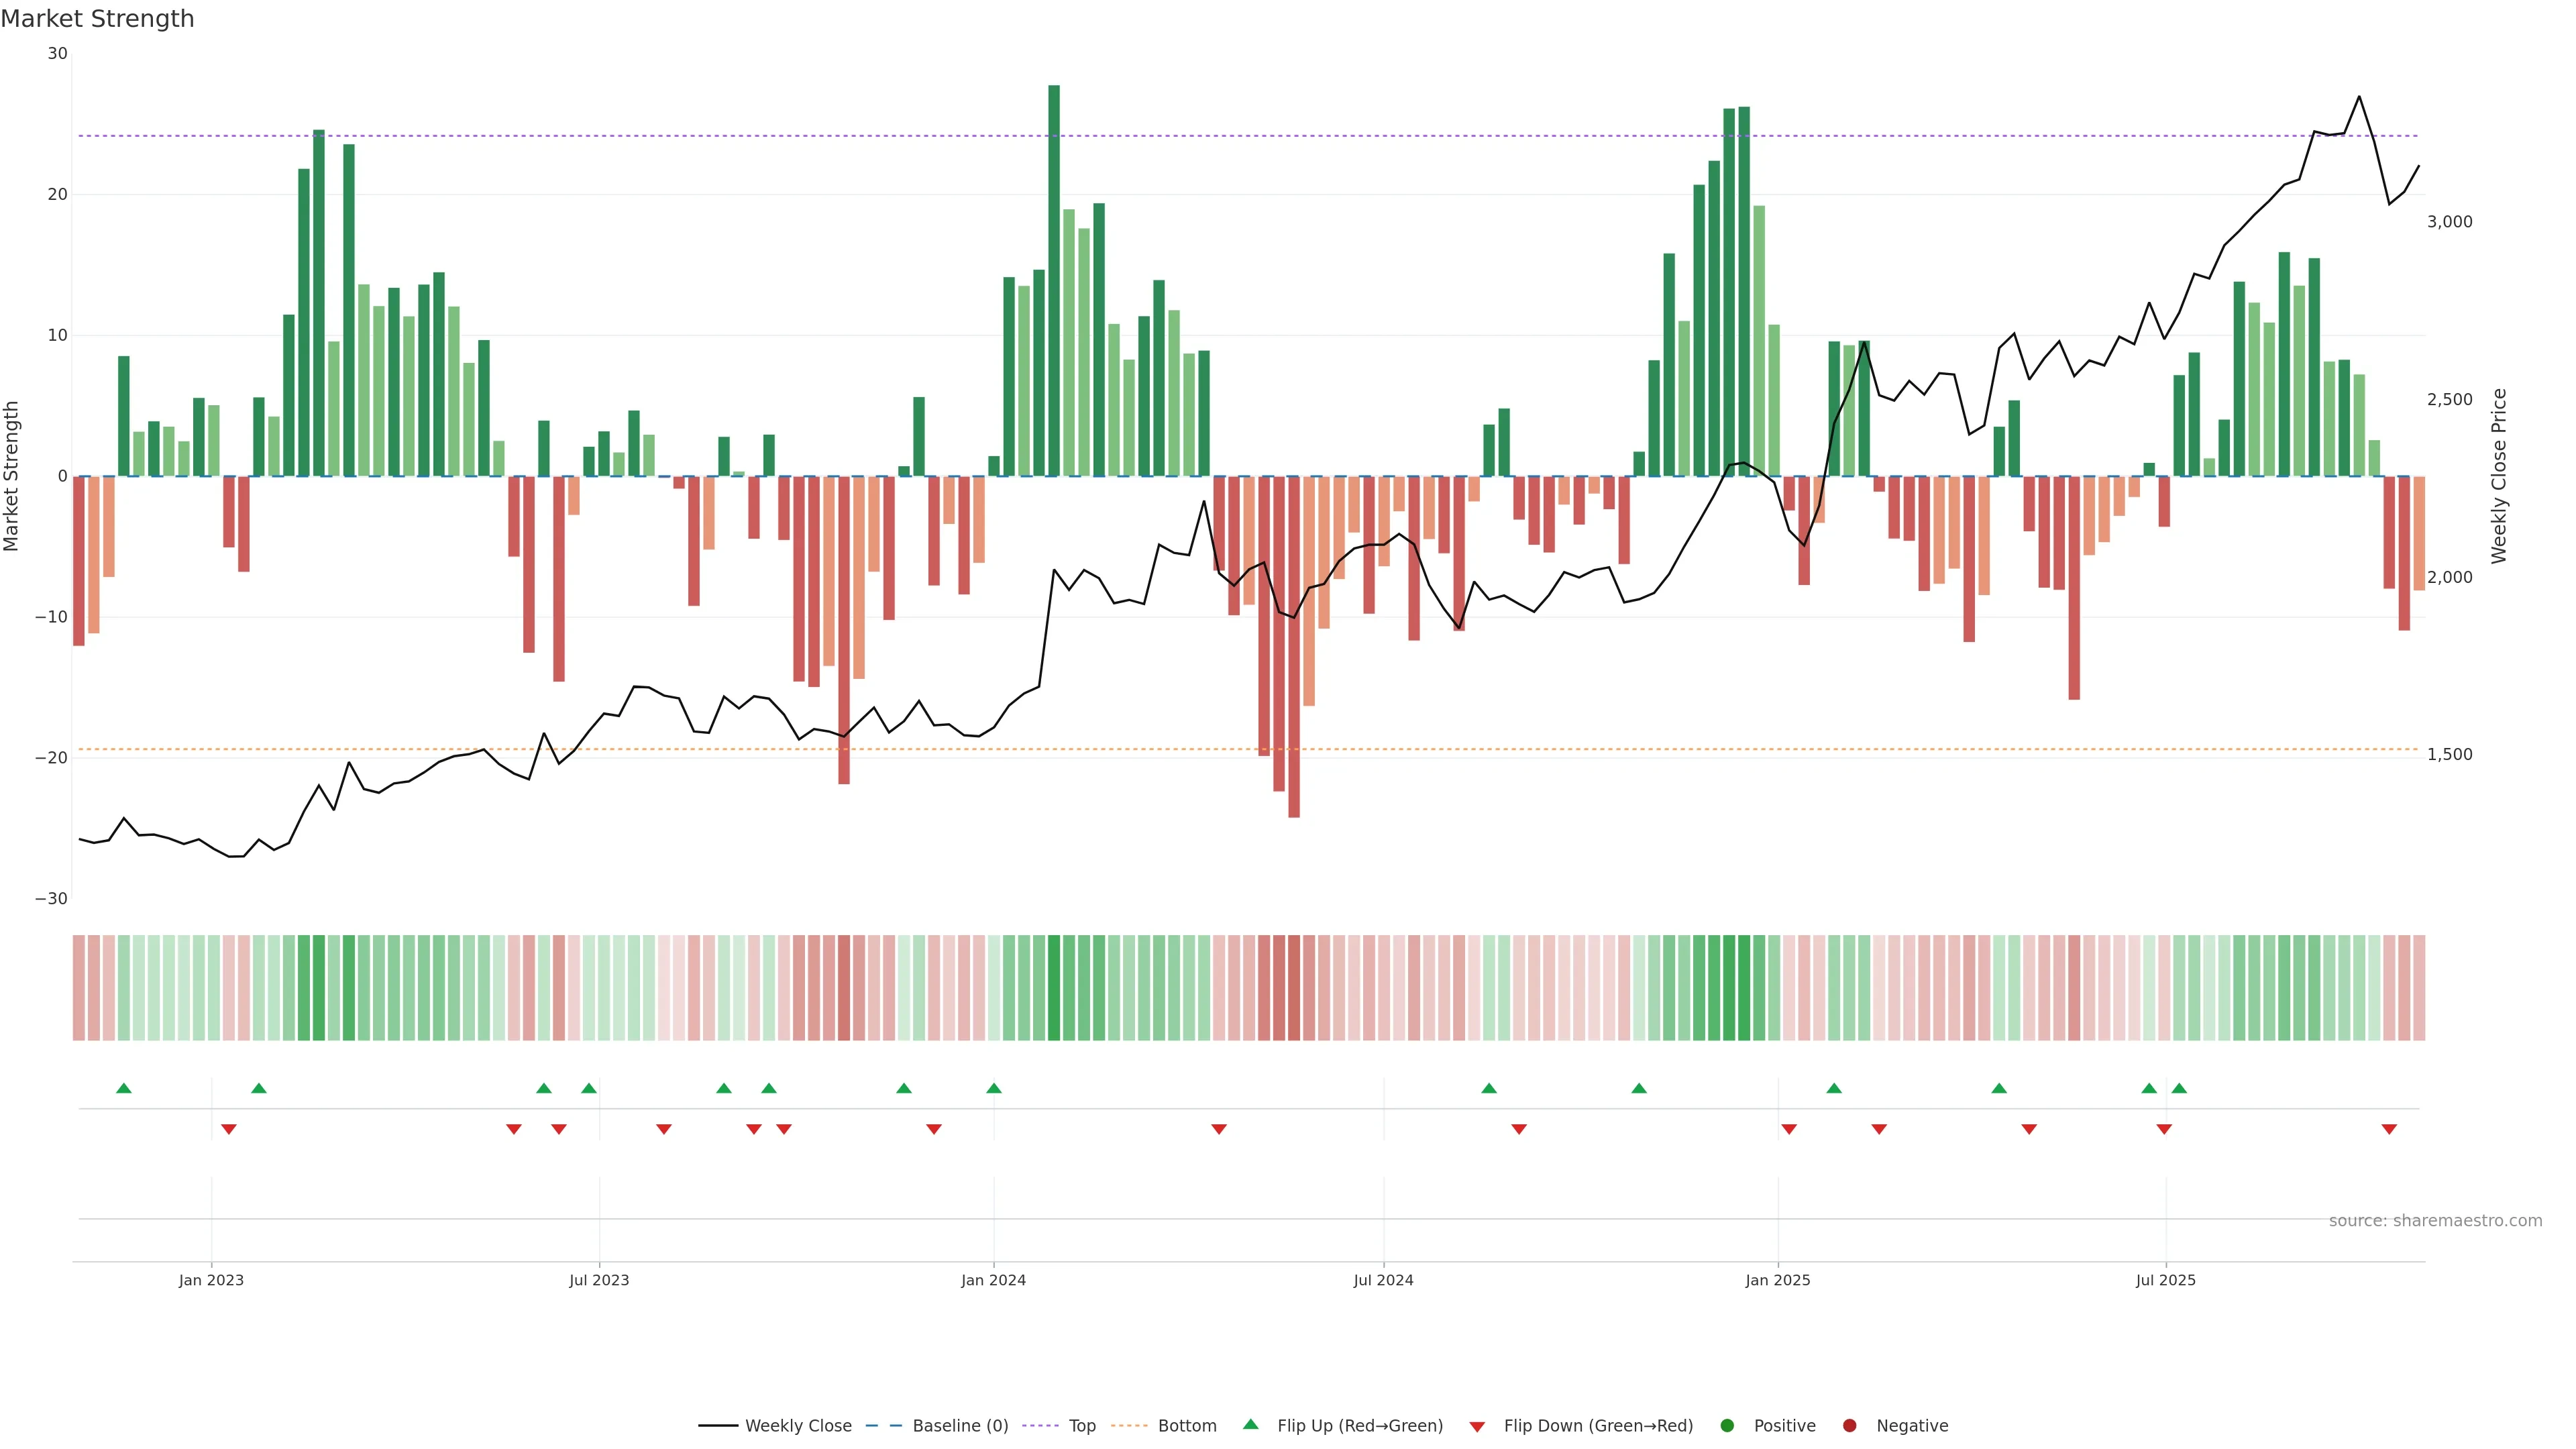
Task: Click the green Flip Up triangle legend icon
Action: (1250, 1424)
